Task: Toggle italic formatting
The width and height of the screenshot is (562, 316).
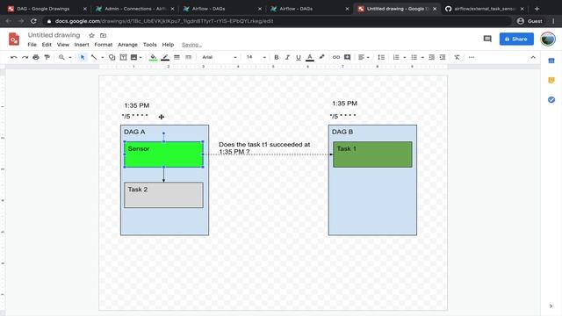Action: click(287, 57)
